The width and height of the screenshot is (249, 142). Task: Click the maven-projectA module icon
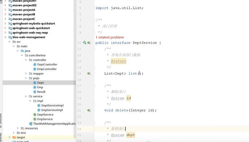click(x=10, y=10)
